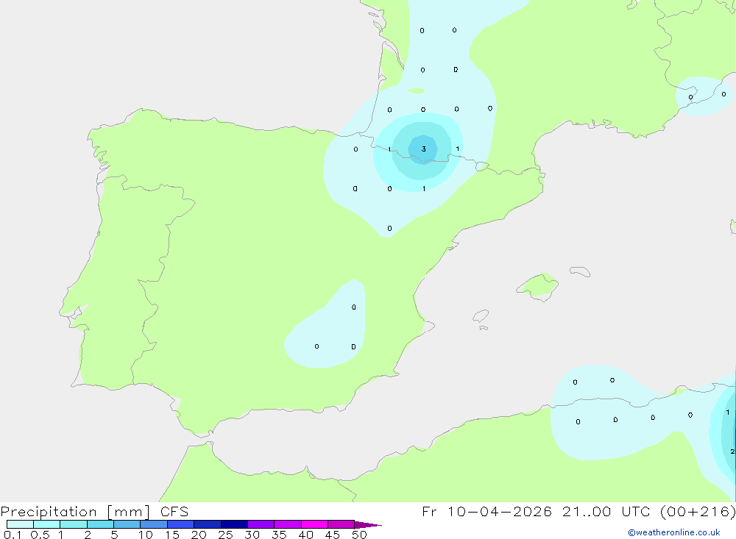Click the 20–25 mm dark blue legend swatch
The height and width of the screenshot is (539, 736).
[x=207, y=524]
